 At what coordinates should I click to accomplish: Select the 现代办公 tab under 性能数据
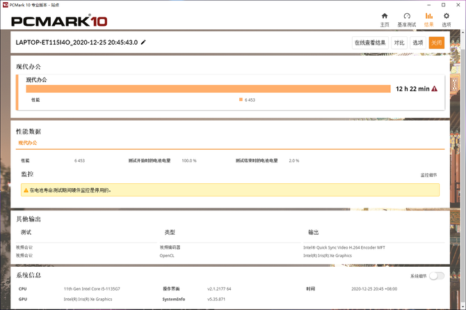tap(27, 143)
